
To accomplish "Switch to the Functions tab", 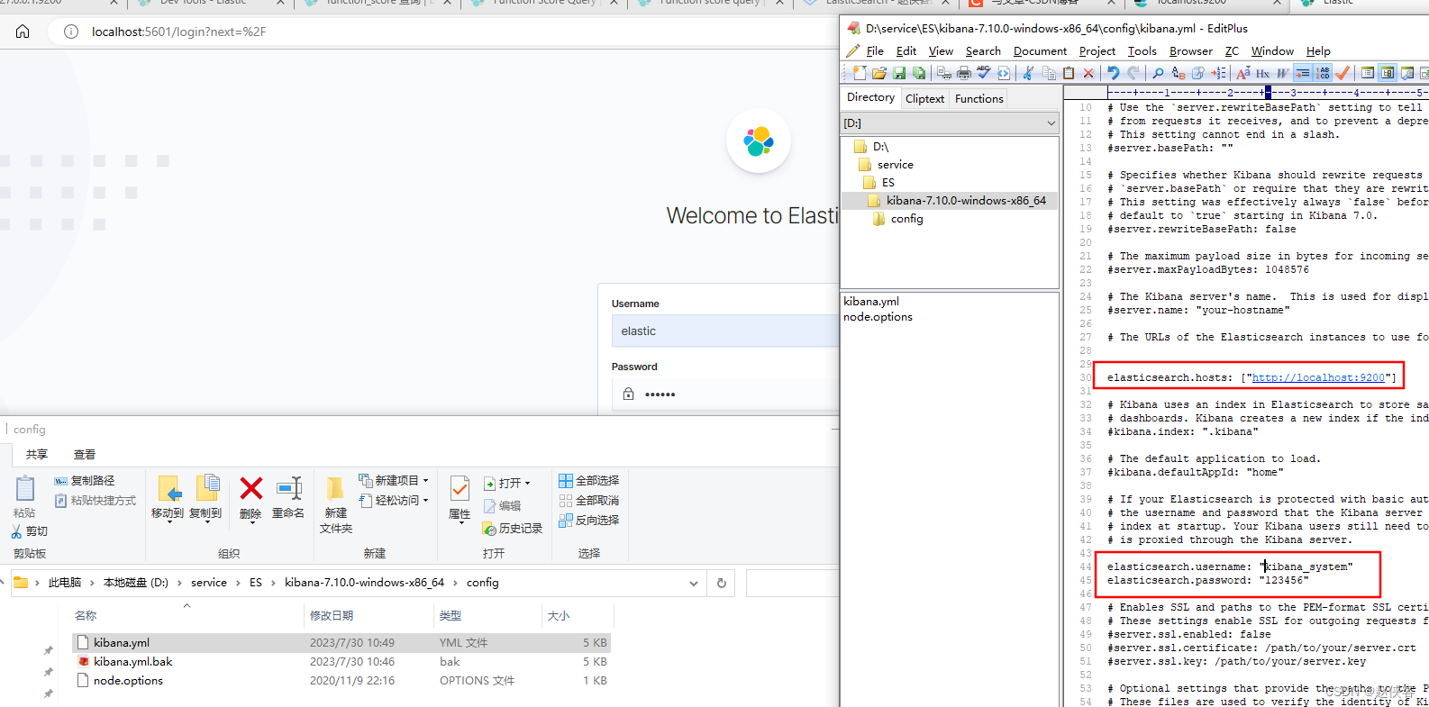I will [x=978, y=98].
